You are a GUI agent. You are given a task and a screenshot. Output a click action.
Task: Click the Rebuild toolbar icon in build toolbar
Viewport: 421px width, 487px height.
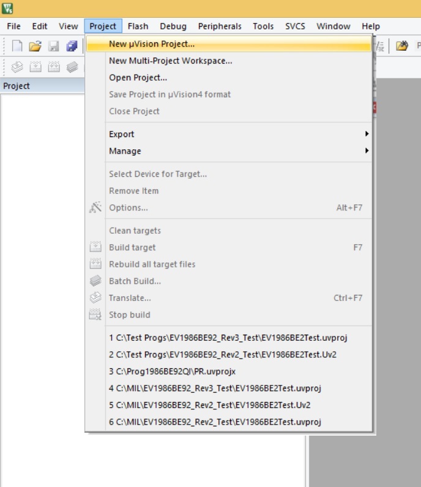pyautogui.click(x=53, y=67)
